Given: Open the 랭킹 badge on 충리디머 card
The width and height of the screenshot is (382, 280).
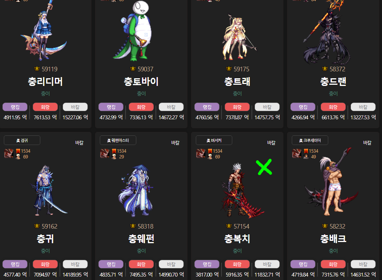Looking at the screenshot, I should 15,107.
